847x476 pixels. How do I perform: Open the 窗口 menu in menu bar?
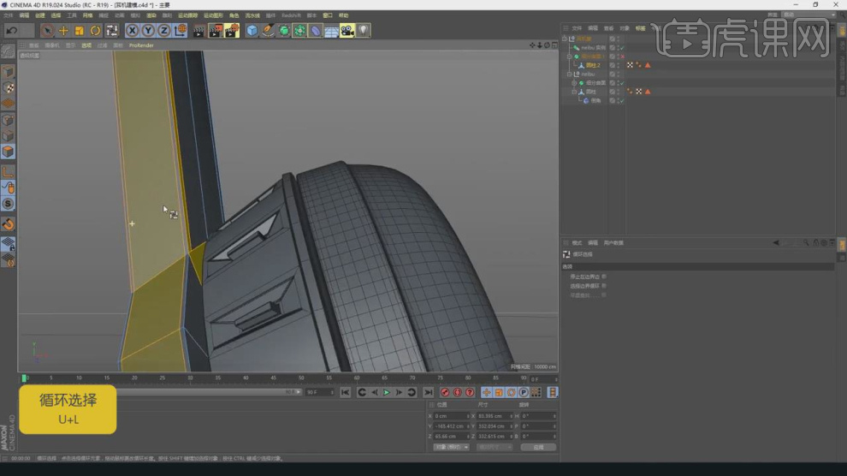pyautogui.click(x=327, y=15)
